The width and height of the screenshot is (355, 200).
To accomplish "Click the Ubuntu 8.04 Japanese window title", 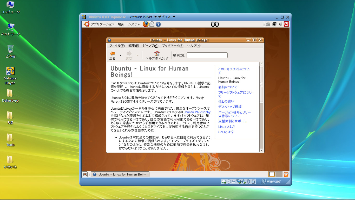I will point(107,17).
